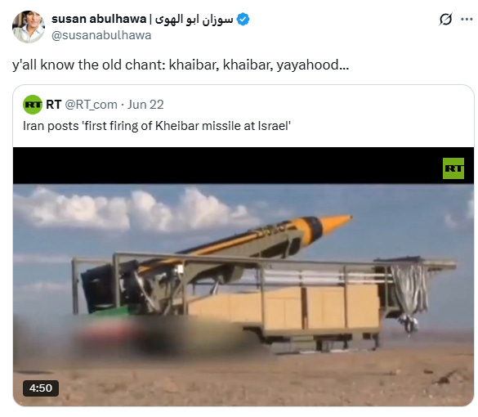Screen dimensions: 478x417
Task: Click the RT account name in quote
Action: point(54,105)
